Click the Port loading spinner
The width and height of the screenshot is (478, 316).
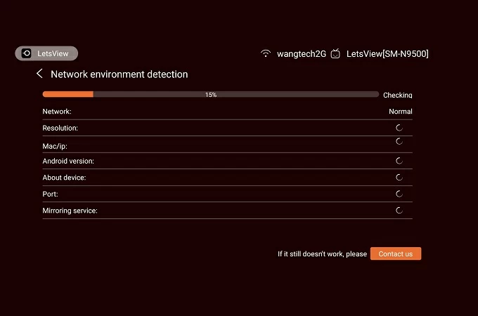tap(399, 194)
